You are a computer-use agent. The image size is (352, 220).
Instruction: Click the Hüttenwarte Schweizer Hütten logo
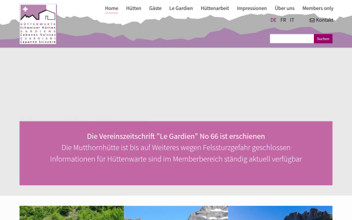(38, 24)
